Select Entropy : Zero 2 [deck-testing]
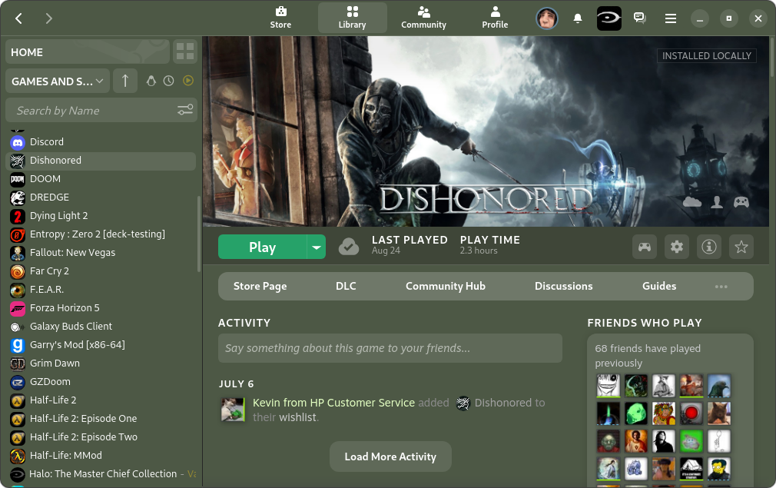The width and height of the screenshot is (776, 488). coord(101,234)
